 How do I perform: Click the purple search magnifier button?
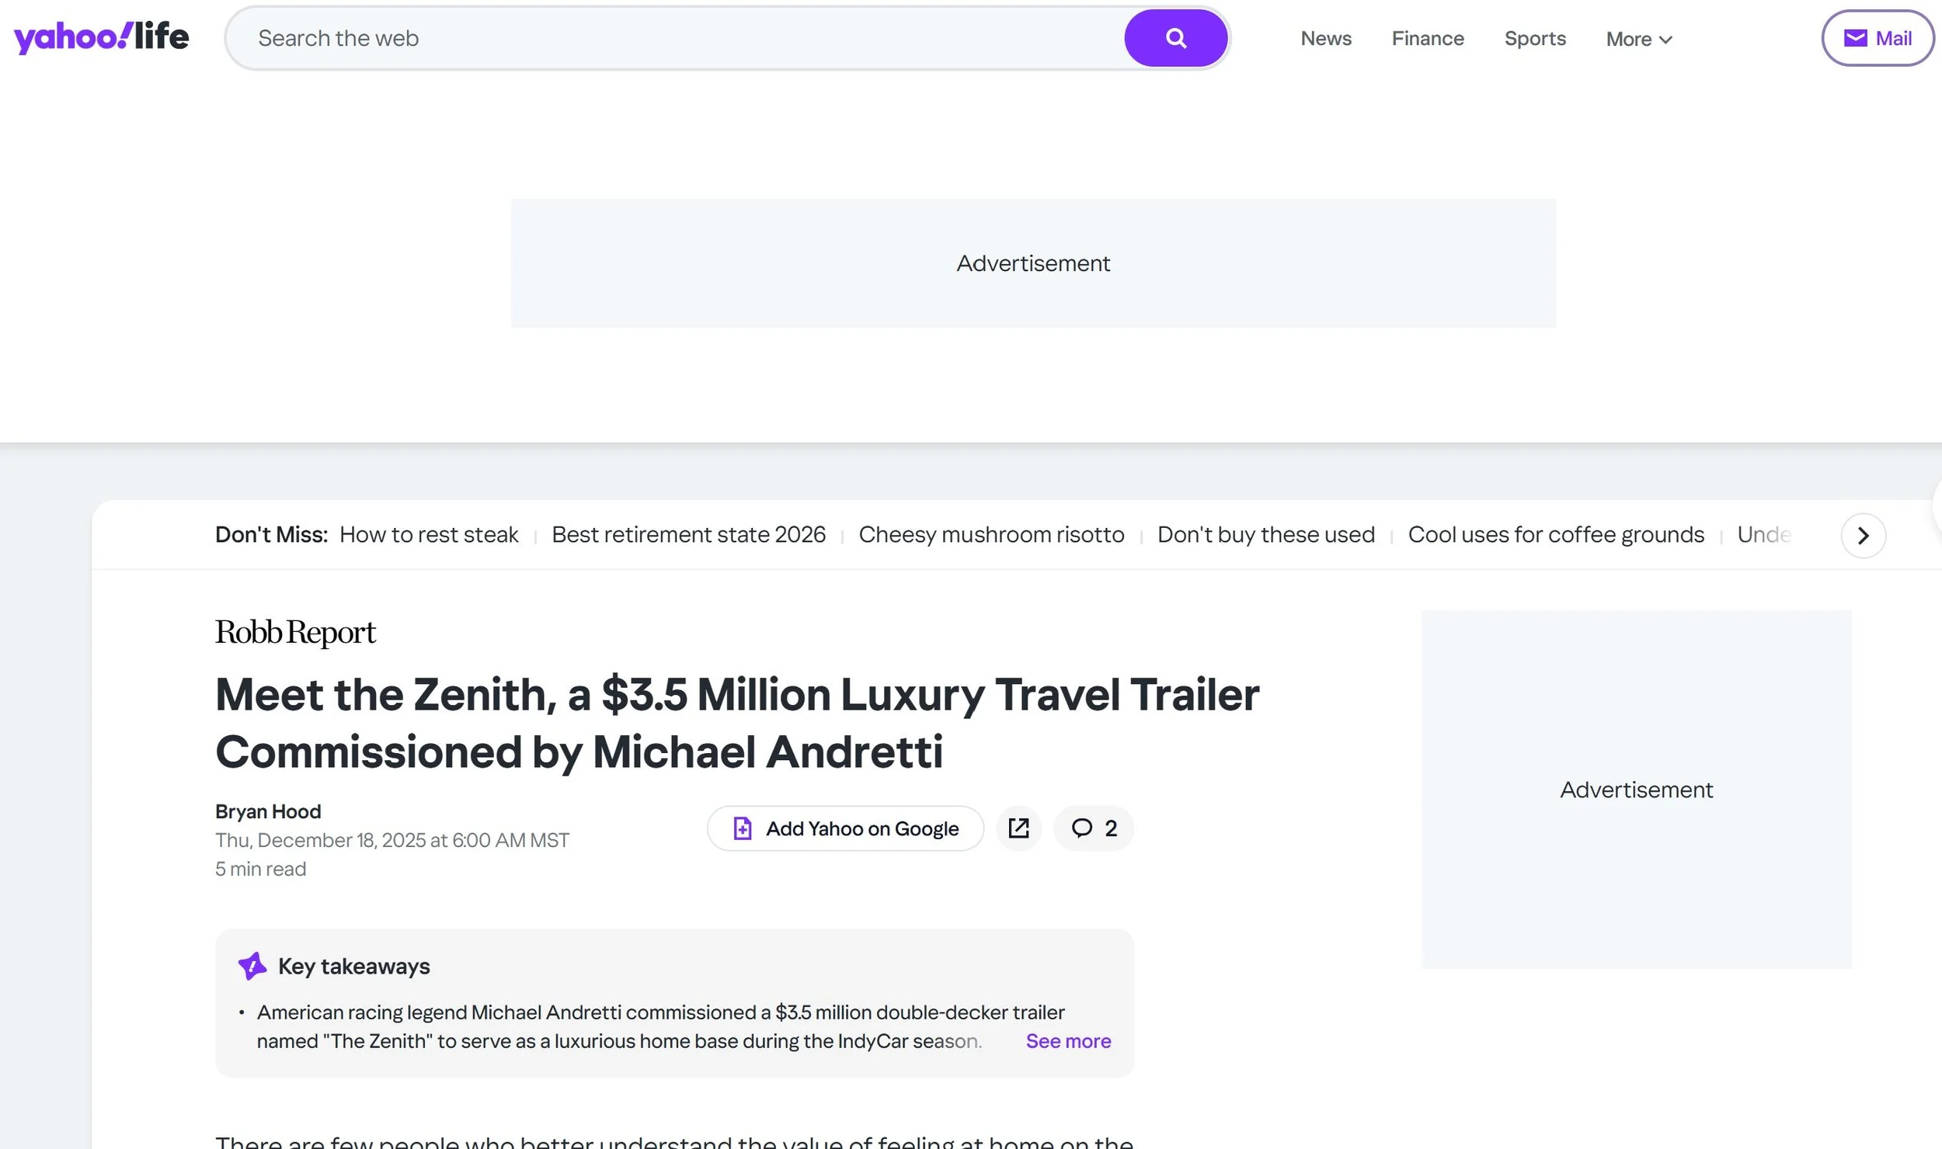coord(1175,38)
